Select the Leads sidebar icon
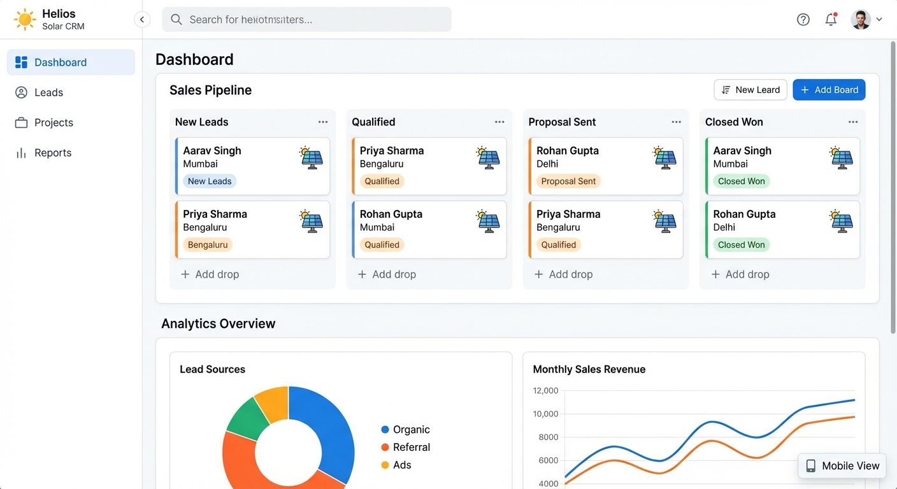Image resolution: width=897 pixels, height=489 pixels. click(22, 92)
